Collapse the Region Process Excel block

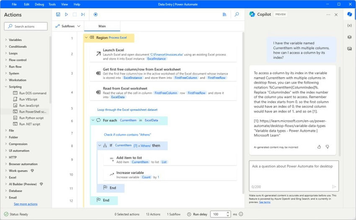point(86,38)
